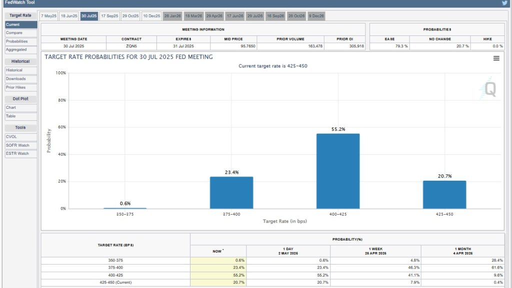
Task: Click the Twitter bird icon
Action: point(504,3)
